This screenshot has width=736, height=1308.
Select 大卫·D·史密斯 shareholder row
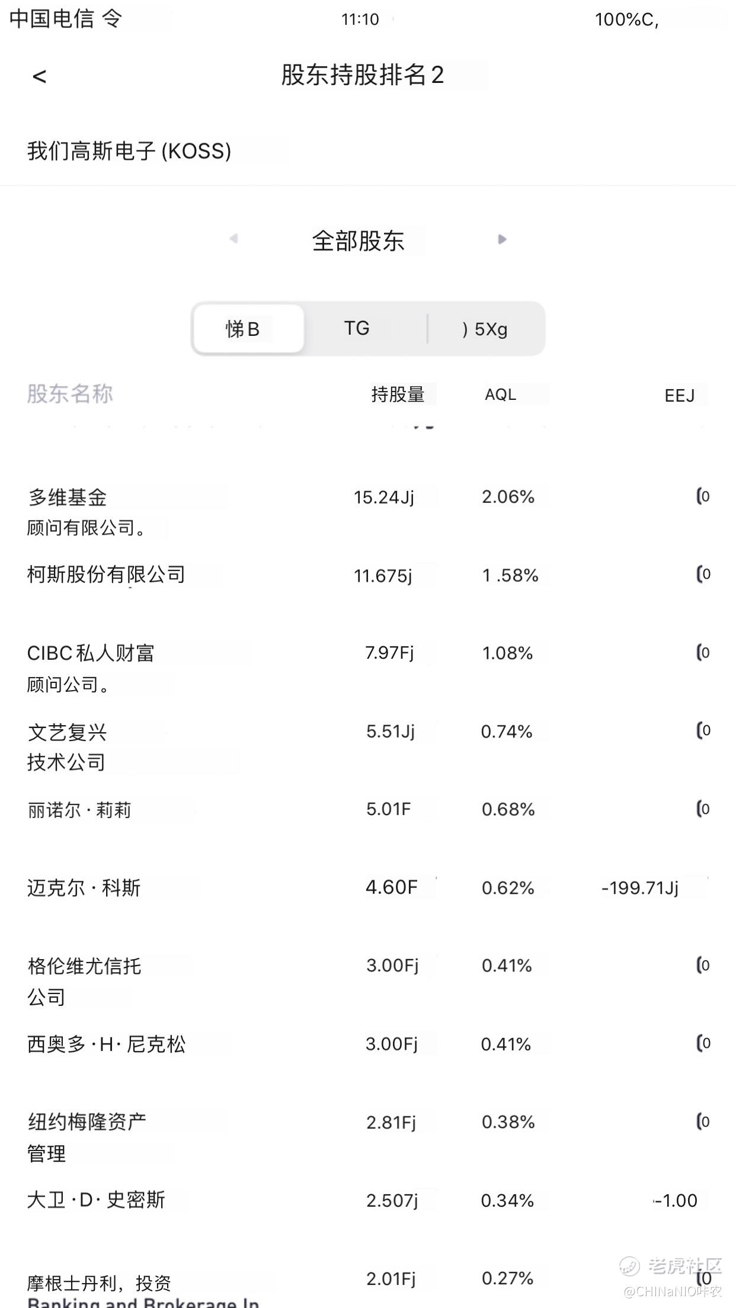click(368, 1200)
